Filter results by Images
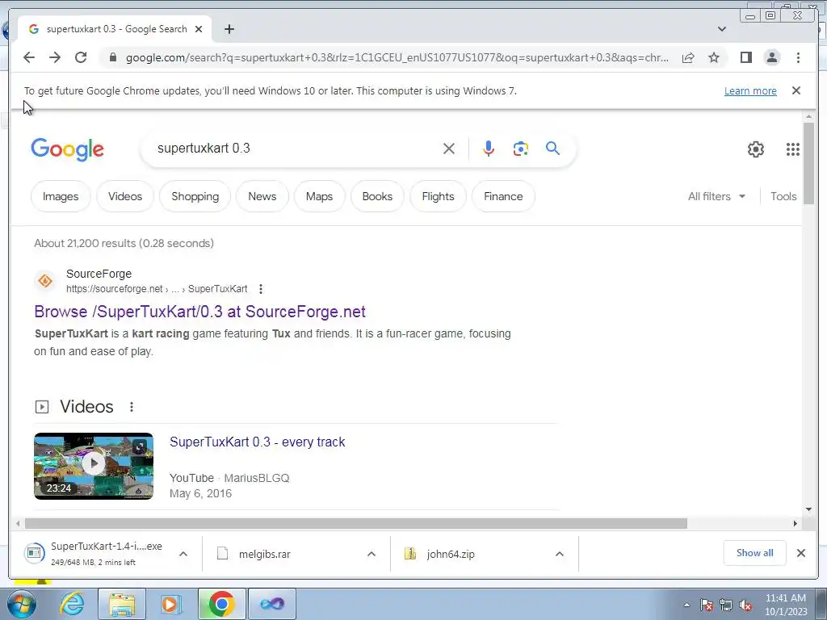 [x=61, y=196]
